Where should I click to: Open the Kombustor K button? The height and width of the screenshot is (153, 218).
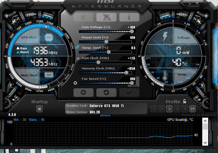coord(83,17)
